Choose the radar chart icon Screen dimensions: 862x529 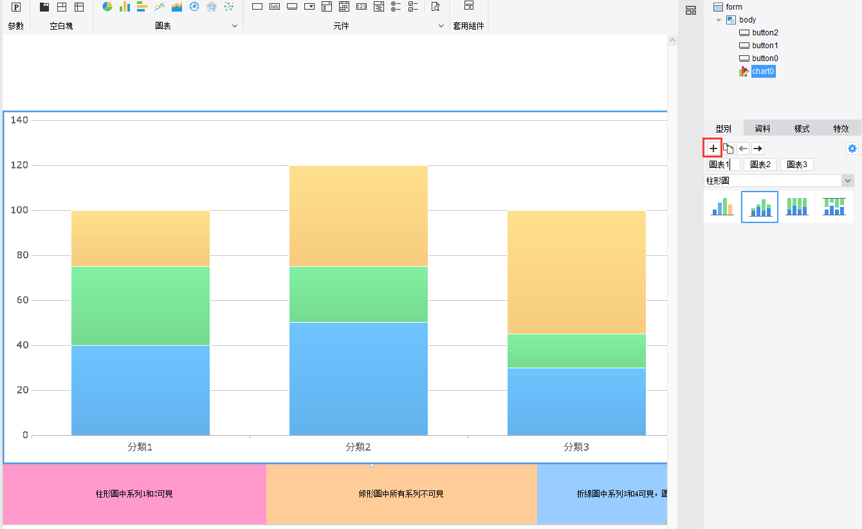coord(211,7)
